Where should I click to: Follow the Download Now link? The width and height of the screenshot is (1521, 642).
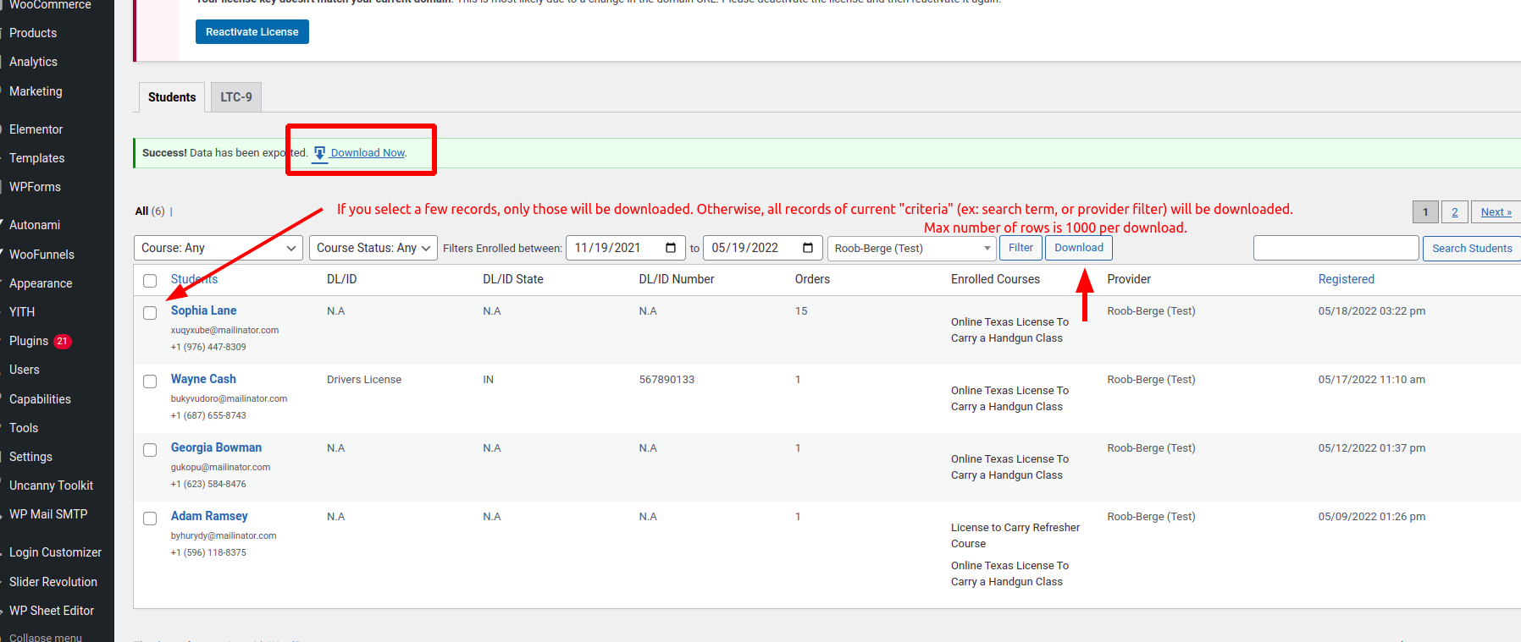tap(368, 153)
